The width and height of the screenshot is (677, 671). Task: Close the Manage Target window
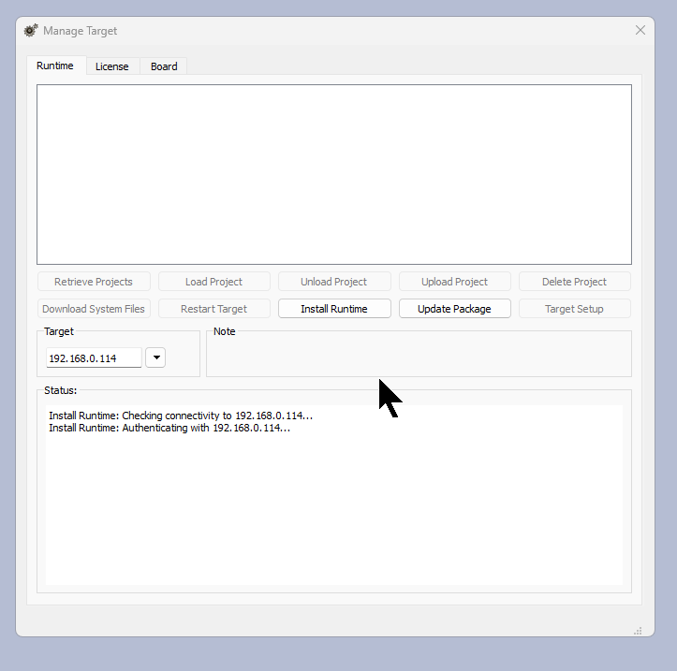[x=640, y=30]
